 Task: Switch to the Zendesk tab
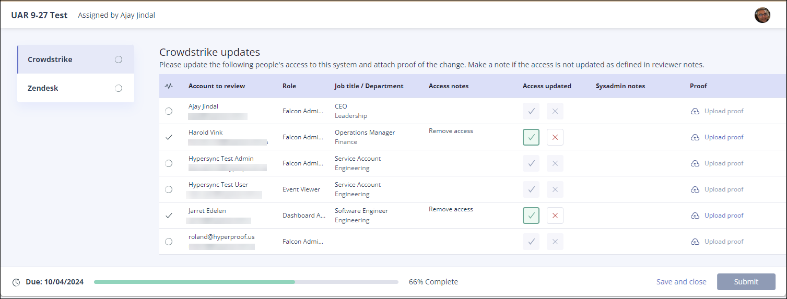click(x=76, y=88)
